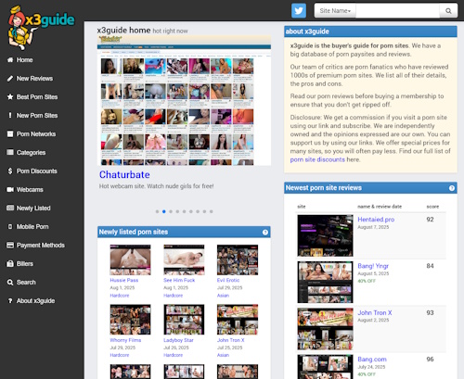The height and width of the screenshot is (379, 464).
Task: Open the Twitter icon link in header
Action: pos(299,11)
